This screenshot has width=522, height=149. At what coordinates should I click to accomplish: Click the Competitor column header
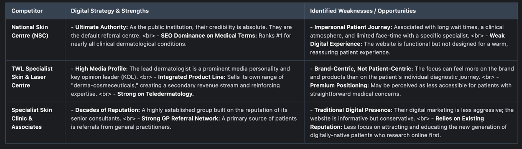pos(27,11)
